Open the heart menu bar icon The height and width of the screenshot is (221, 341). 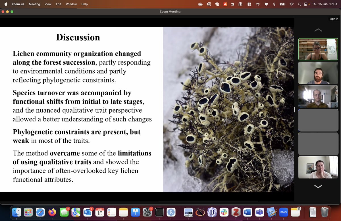(266, 4)
